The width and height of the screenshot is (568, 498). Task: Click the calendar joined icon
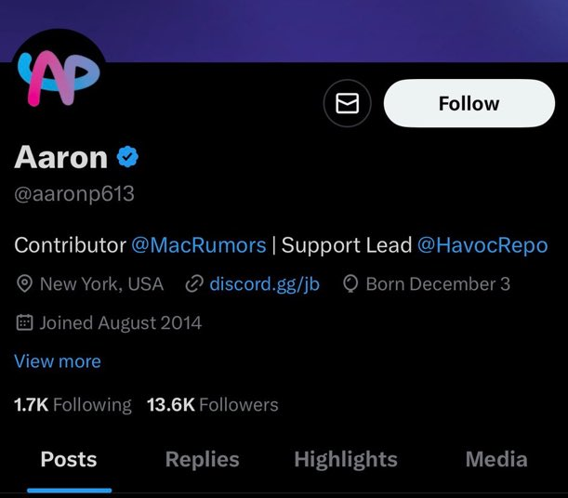[x=24, y=322]
